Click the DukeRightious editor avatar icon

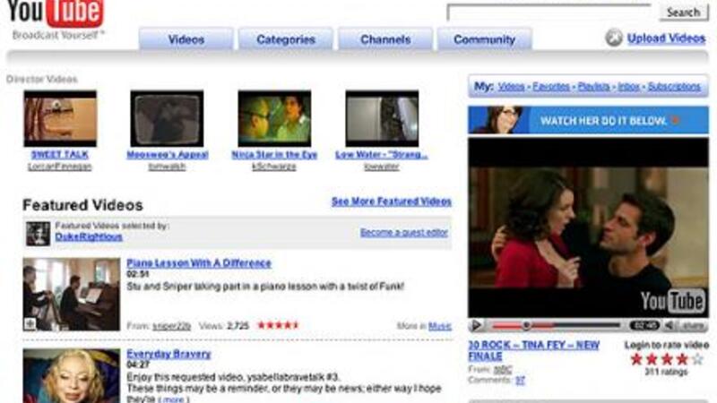(x=38, y=233)
